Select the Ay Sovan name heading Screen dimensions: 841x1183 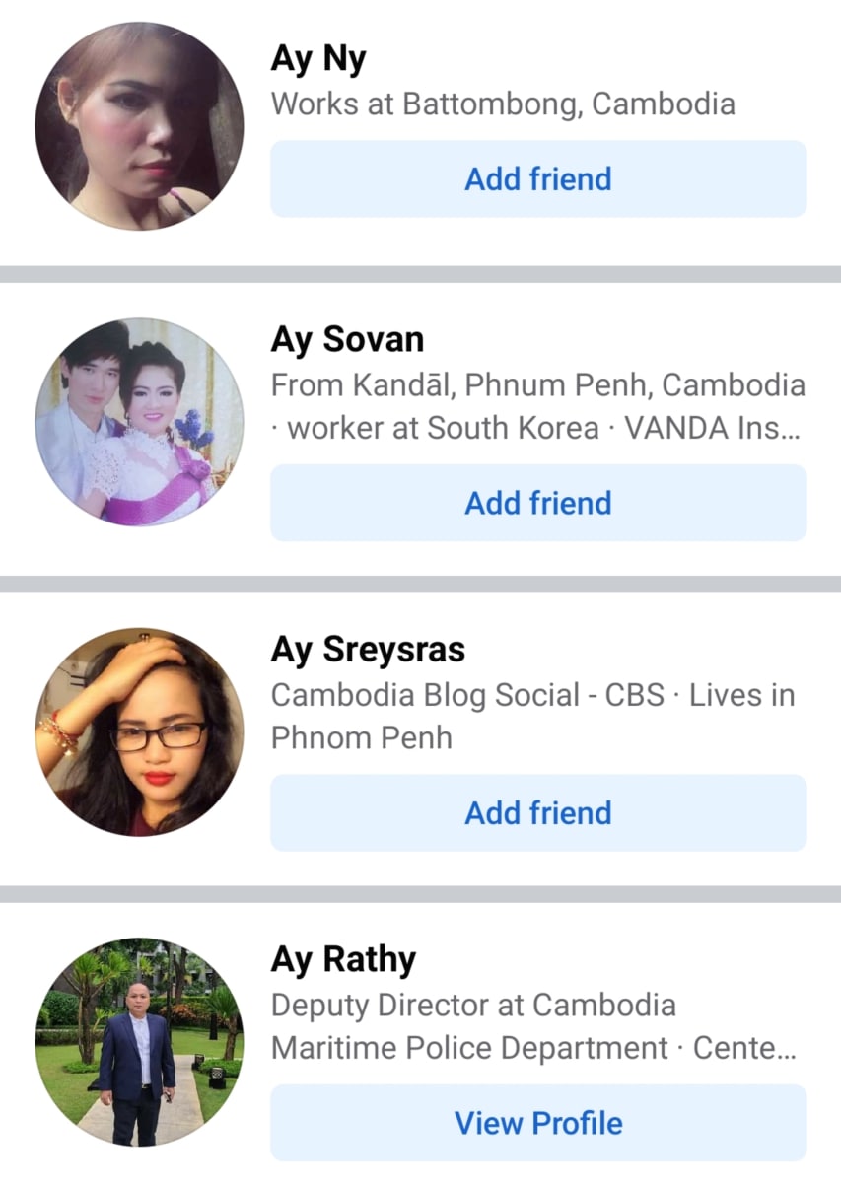[x=347, y=340]
